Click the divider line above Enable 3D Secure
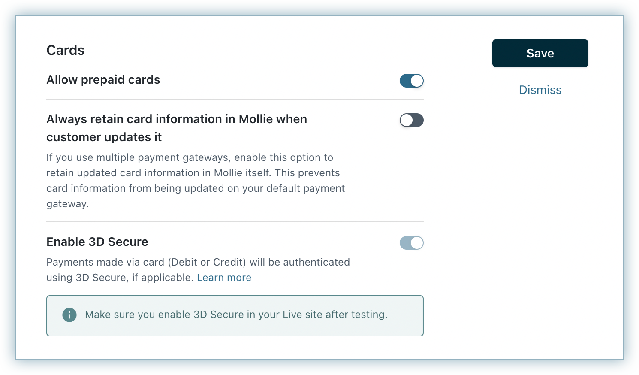639x375 pixels. [235, 222]
